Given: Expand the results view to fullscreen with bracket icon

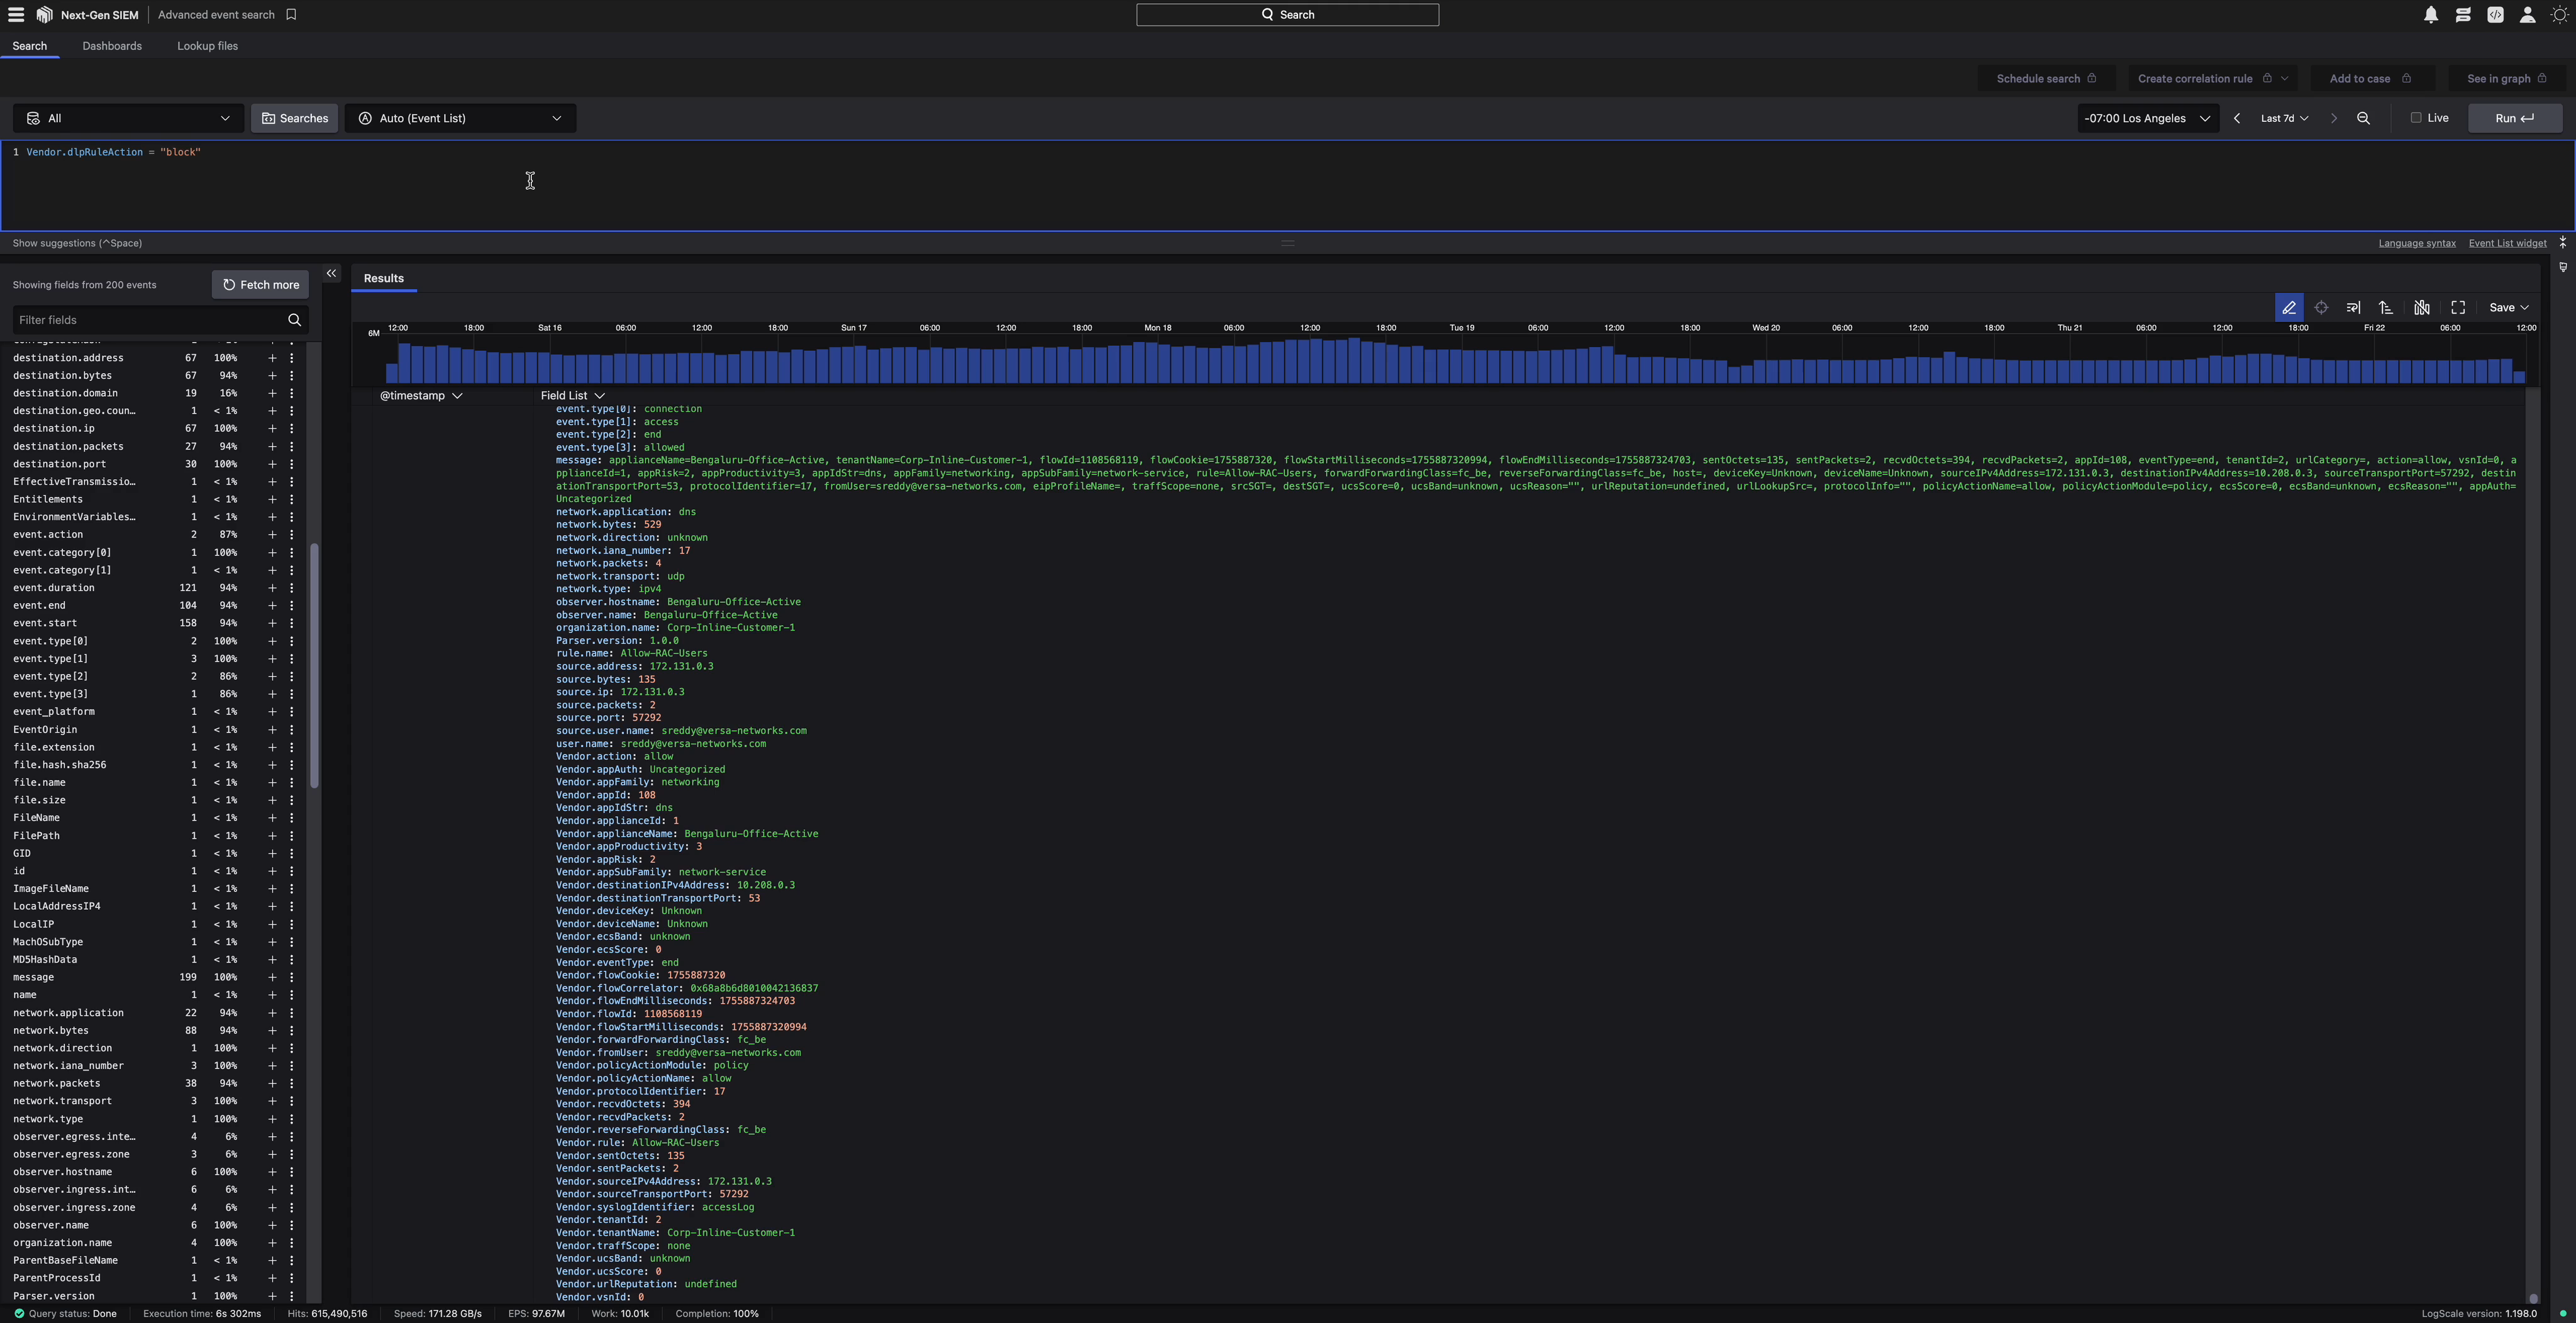Looking at the screenshot, I should click(x=2458, y=307).
